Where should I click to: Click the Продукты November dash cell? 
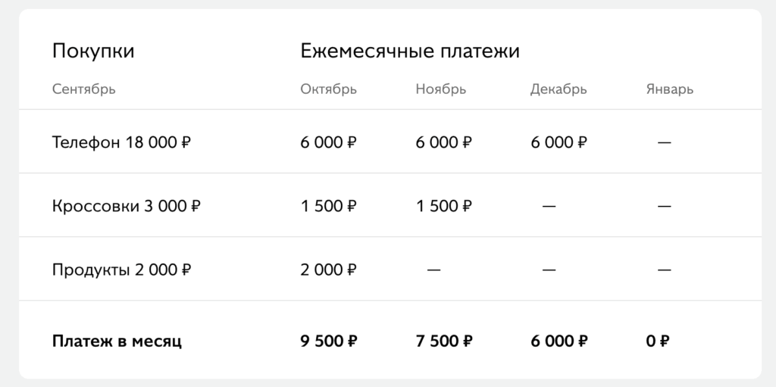433,269
